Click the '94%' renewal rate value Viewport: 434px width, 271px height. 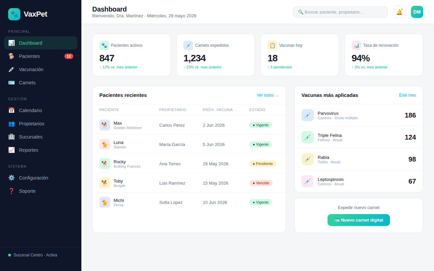[361, 58]
